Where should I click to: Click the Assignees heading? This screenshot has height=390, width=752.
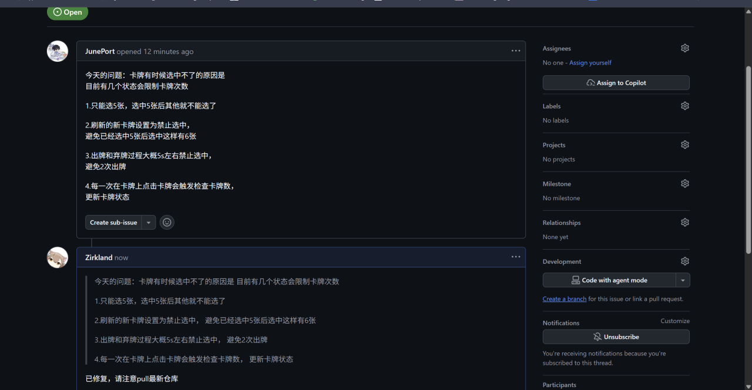[557, 48]
